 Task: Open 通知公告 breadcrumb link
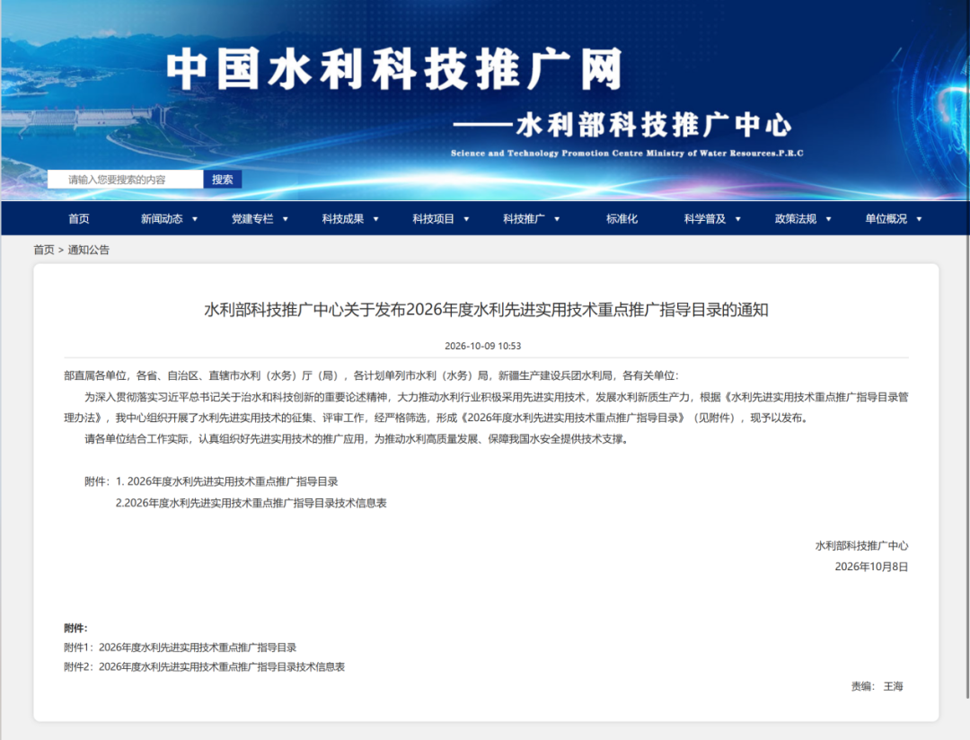pos(88,250)
